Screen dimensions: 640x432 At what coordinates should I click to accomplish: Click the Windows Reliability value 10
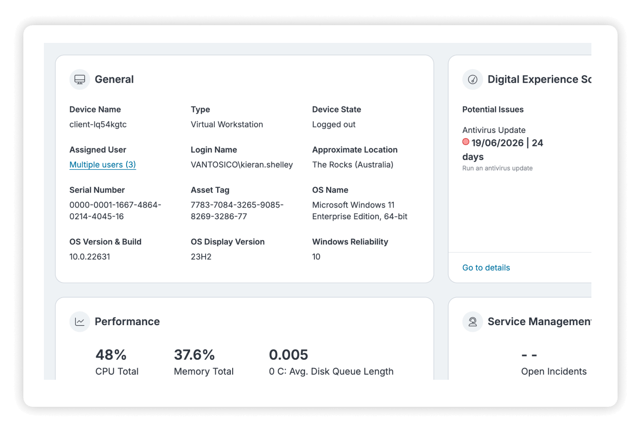(x=316, y=257)
